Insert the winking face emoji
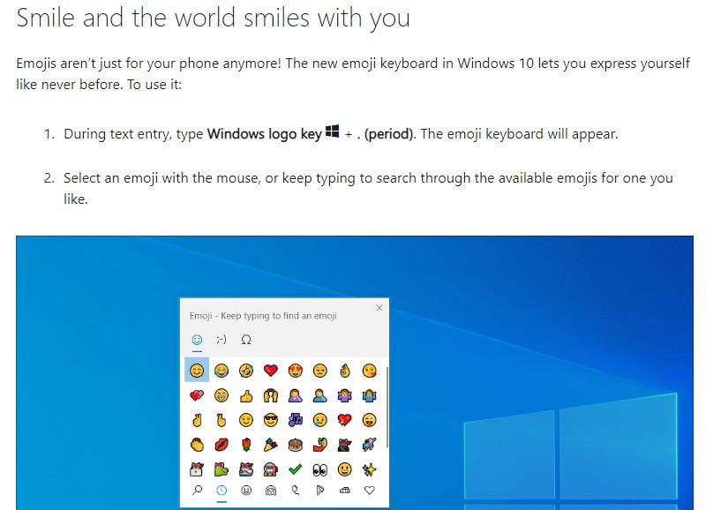The image size is (706, 510). point(246,420)
